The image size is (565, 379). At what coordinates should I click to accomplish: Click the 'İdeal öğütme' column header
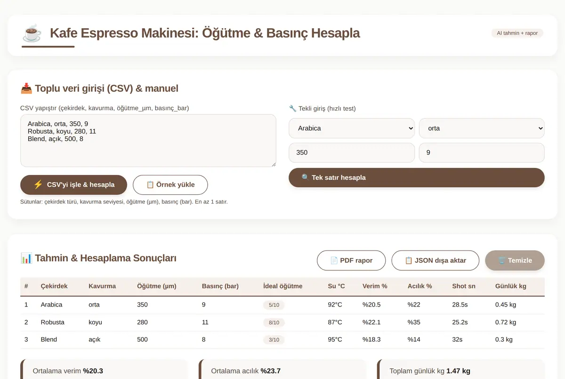click(283, 286)
